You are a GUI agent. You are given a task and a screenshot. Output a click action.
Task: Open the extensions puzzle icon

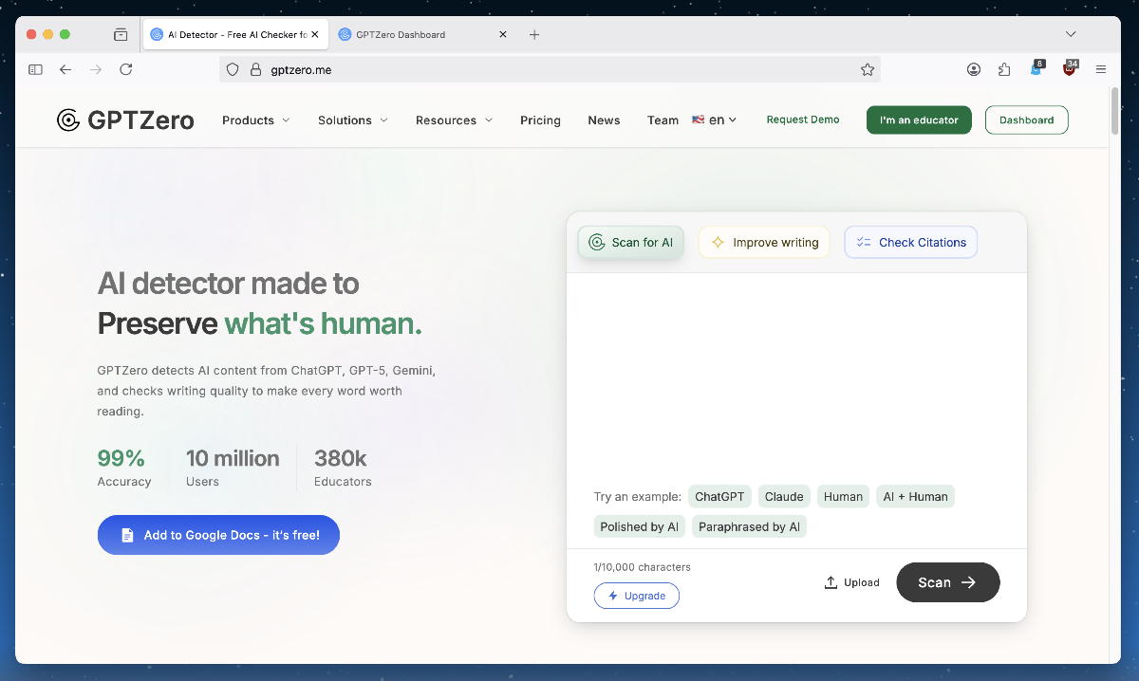[1004, 69]
